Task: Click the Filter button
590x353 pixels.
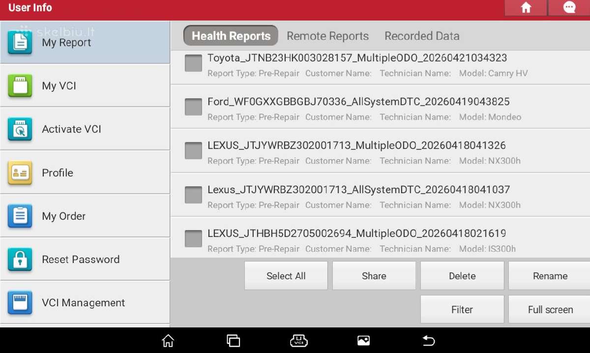Action: click(x=462, y=310)
